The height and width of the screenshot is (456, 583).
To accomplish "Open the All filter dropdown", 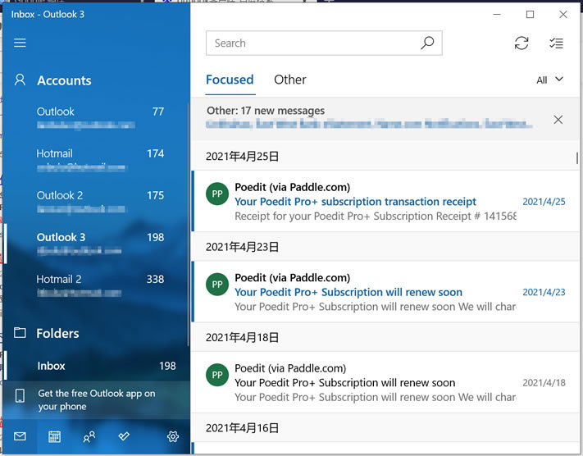I will [549, 80].
